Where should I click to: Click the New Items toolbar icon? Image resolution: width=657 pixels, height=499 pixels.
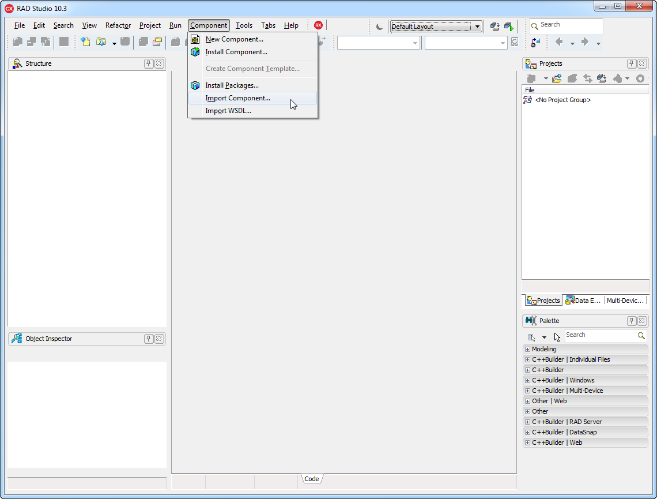coord(85,42)
